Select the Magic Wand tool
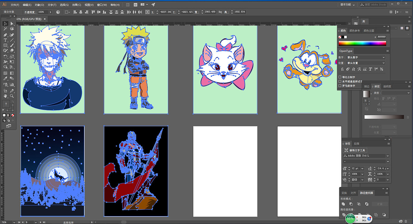413x224 pixels. [x=5, y=29]
